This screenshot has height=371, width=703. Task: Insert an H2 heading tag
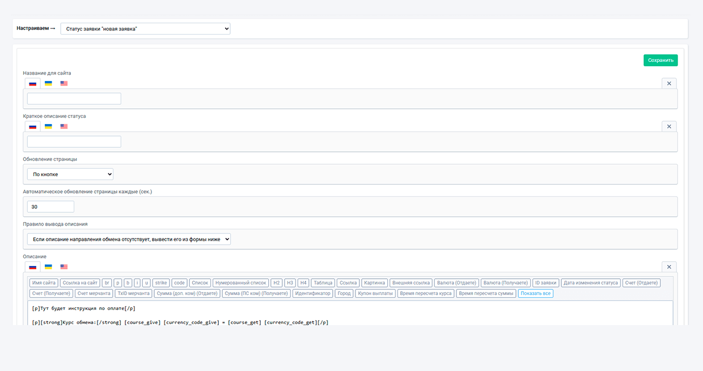click(x=277, y=283)
